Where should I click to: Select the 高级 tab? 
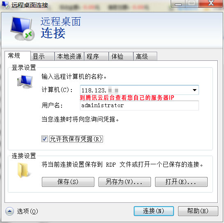click(x=145, y=56)
